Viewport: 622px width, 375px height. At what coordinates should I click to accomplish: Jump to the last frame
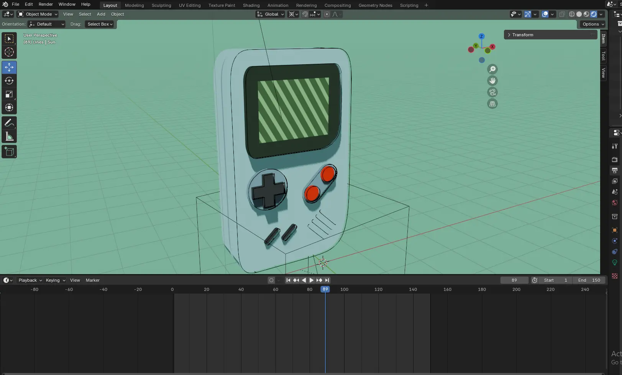click(x=327, y=280)
